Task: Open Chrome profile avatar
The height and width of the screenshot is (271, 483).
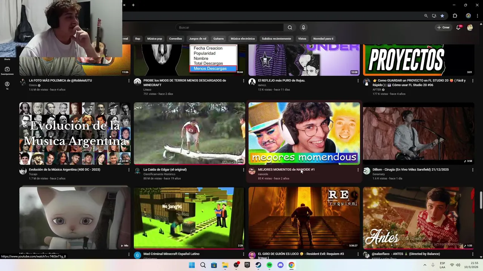Action: click(x=468, y=16)
